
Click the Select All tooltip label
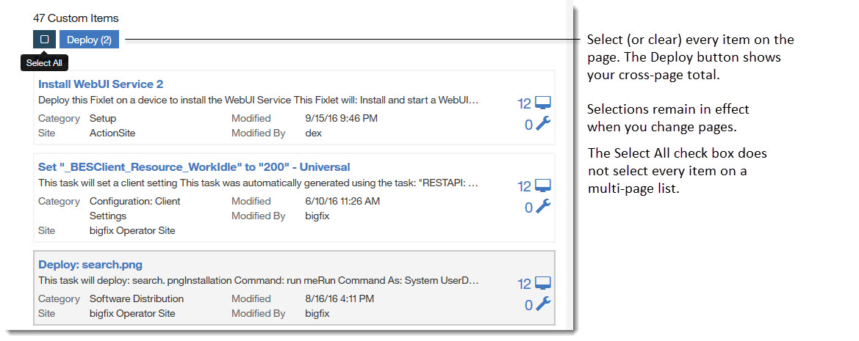[44, 63]
